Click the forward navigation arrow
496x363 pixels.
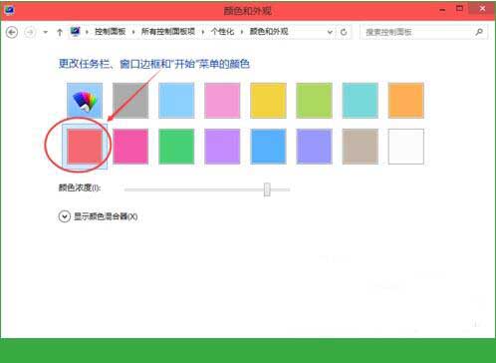(30, 32)
